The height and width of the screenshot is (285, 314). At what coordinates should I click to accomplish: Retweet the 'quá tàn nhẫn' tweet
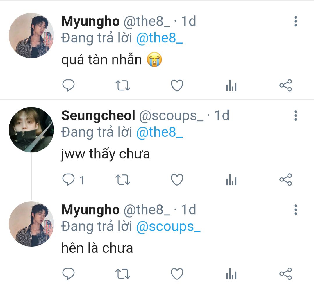(x=123, y=85)
